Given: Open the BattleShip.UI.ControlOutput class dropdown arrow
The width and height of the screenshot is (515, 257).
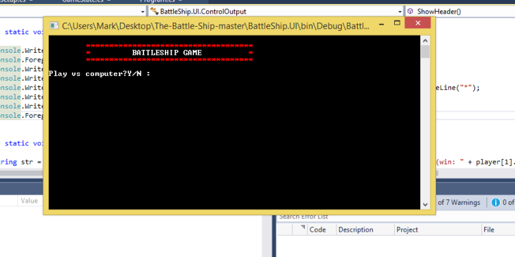Looking at the screenshot, I should pos(400,12).
